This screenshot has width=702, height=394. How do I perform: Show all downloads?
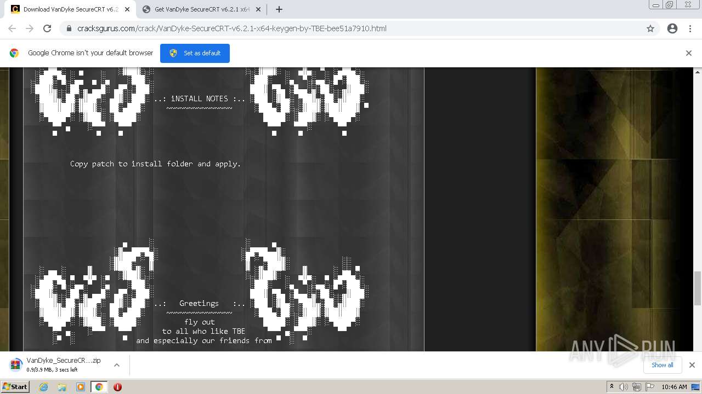663,365
